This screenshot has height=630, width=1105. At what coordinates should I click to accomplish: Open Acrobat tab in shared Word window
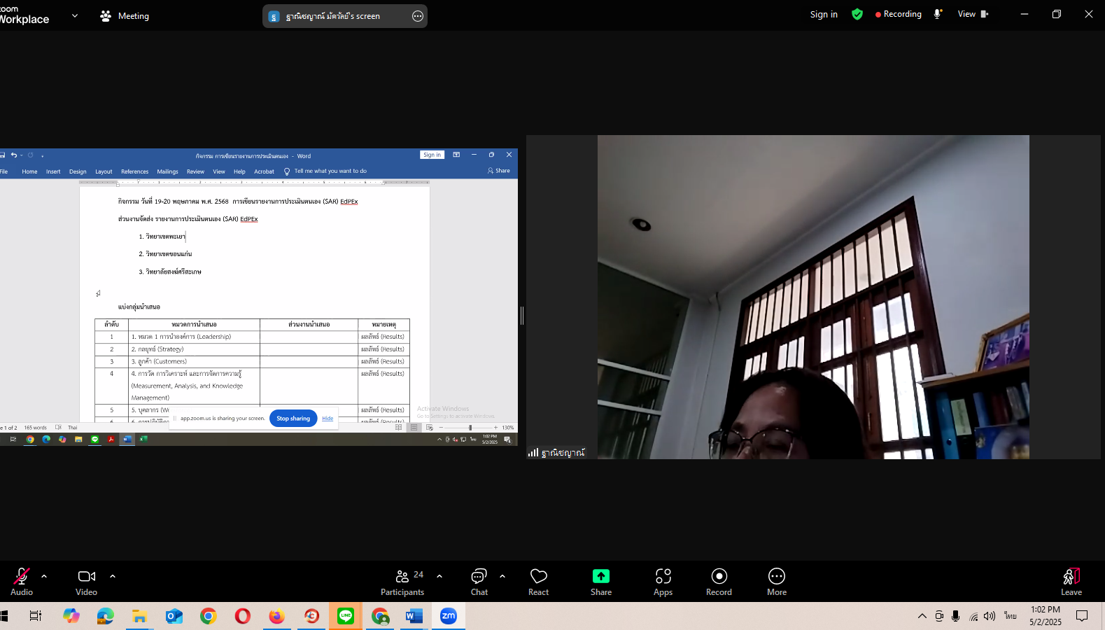tap(264, 171)
